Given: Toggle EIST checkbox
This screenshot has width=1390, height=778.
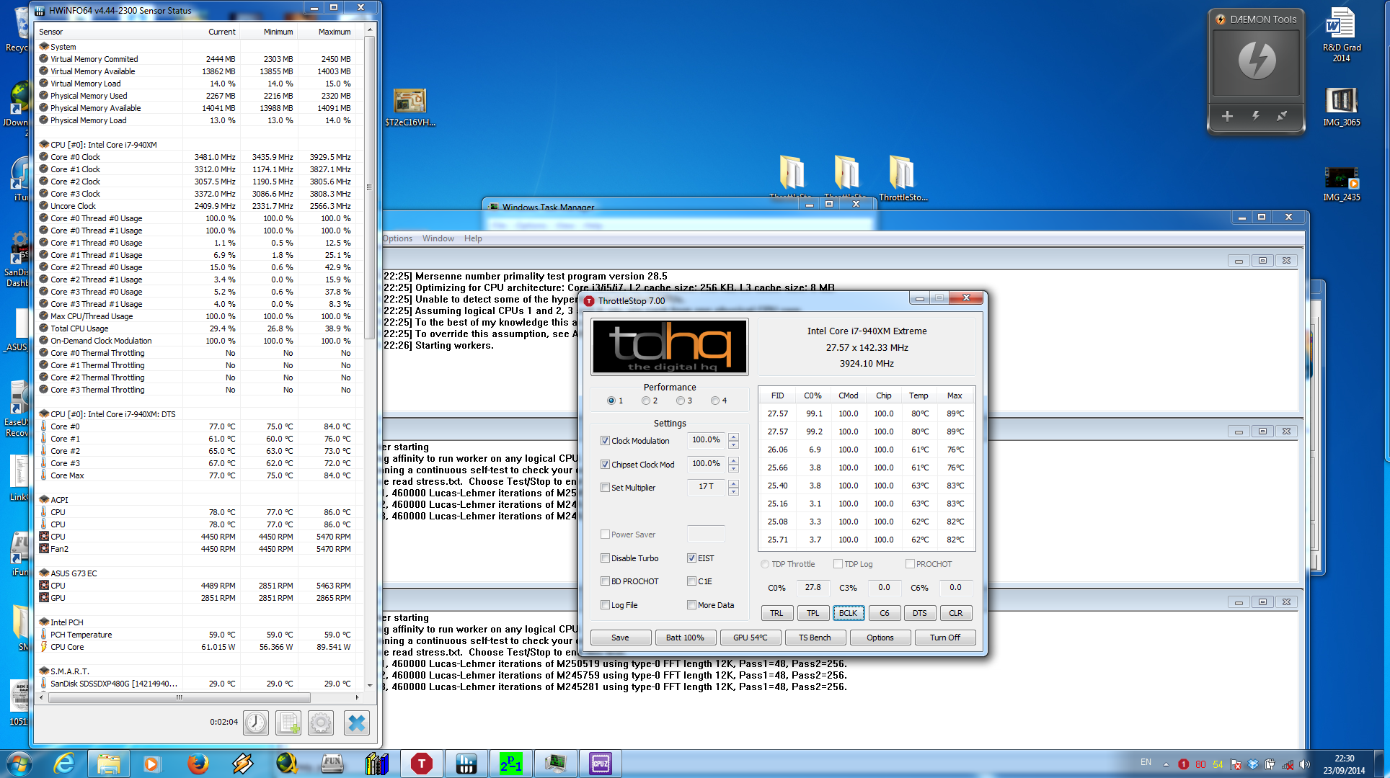Looking at the screenshot, I should (x=691, y=558).
